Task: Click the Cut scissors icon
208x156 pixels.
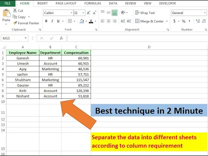Action: pos(15,10)
